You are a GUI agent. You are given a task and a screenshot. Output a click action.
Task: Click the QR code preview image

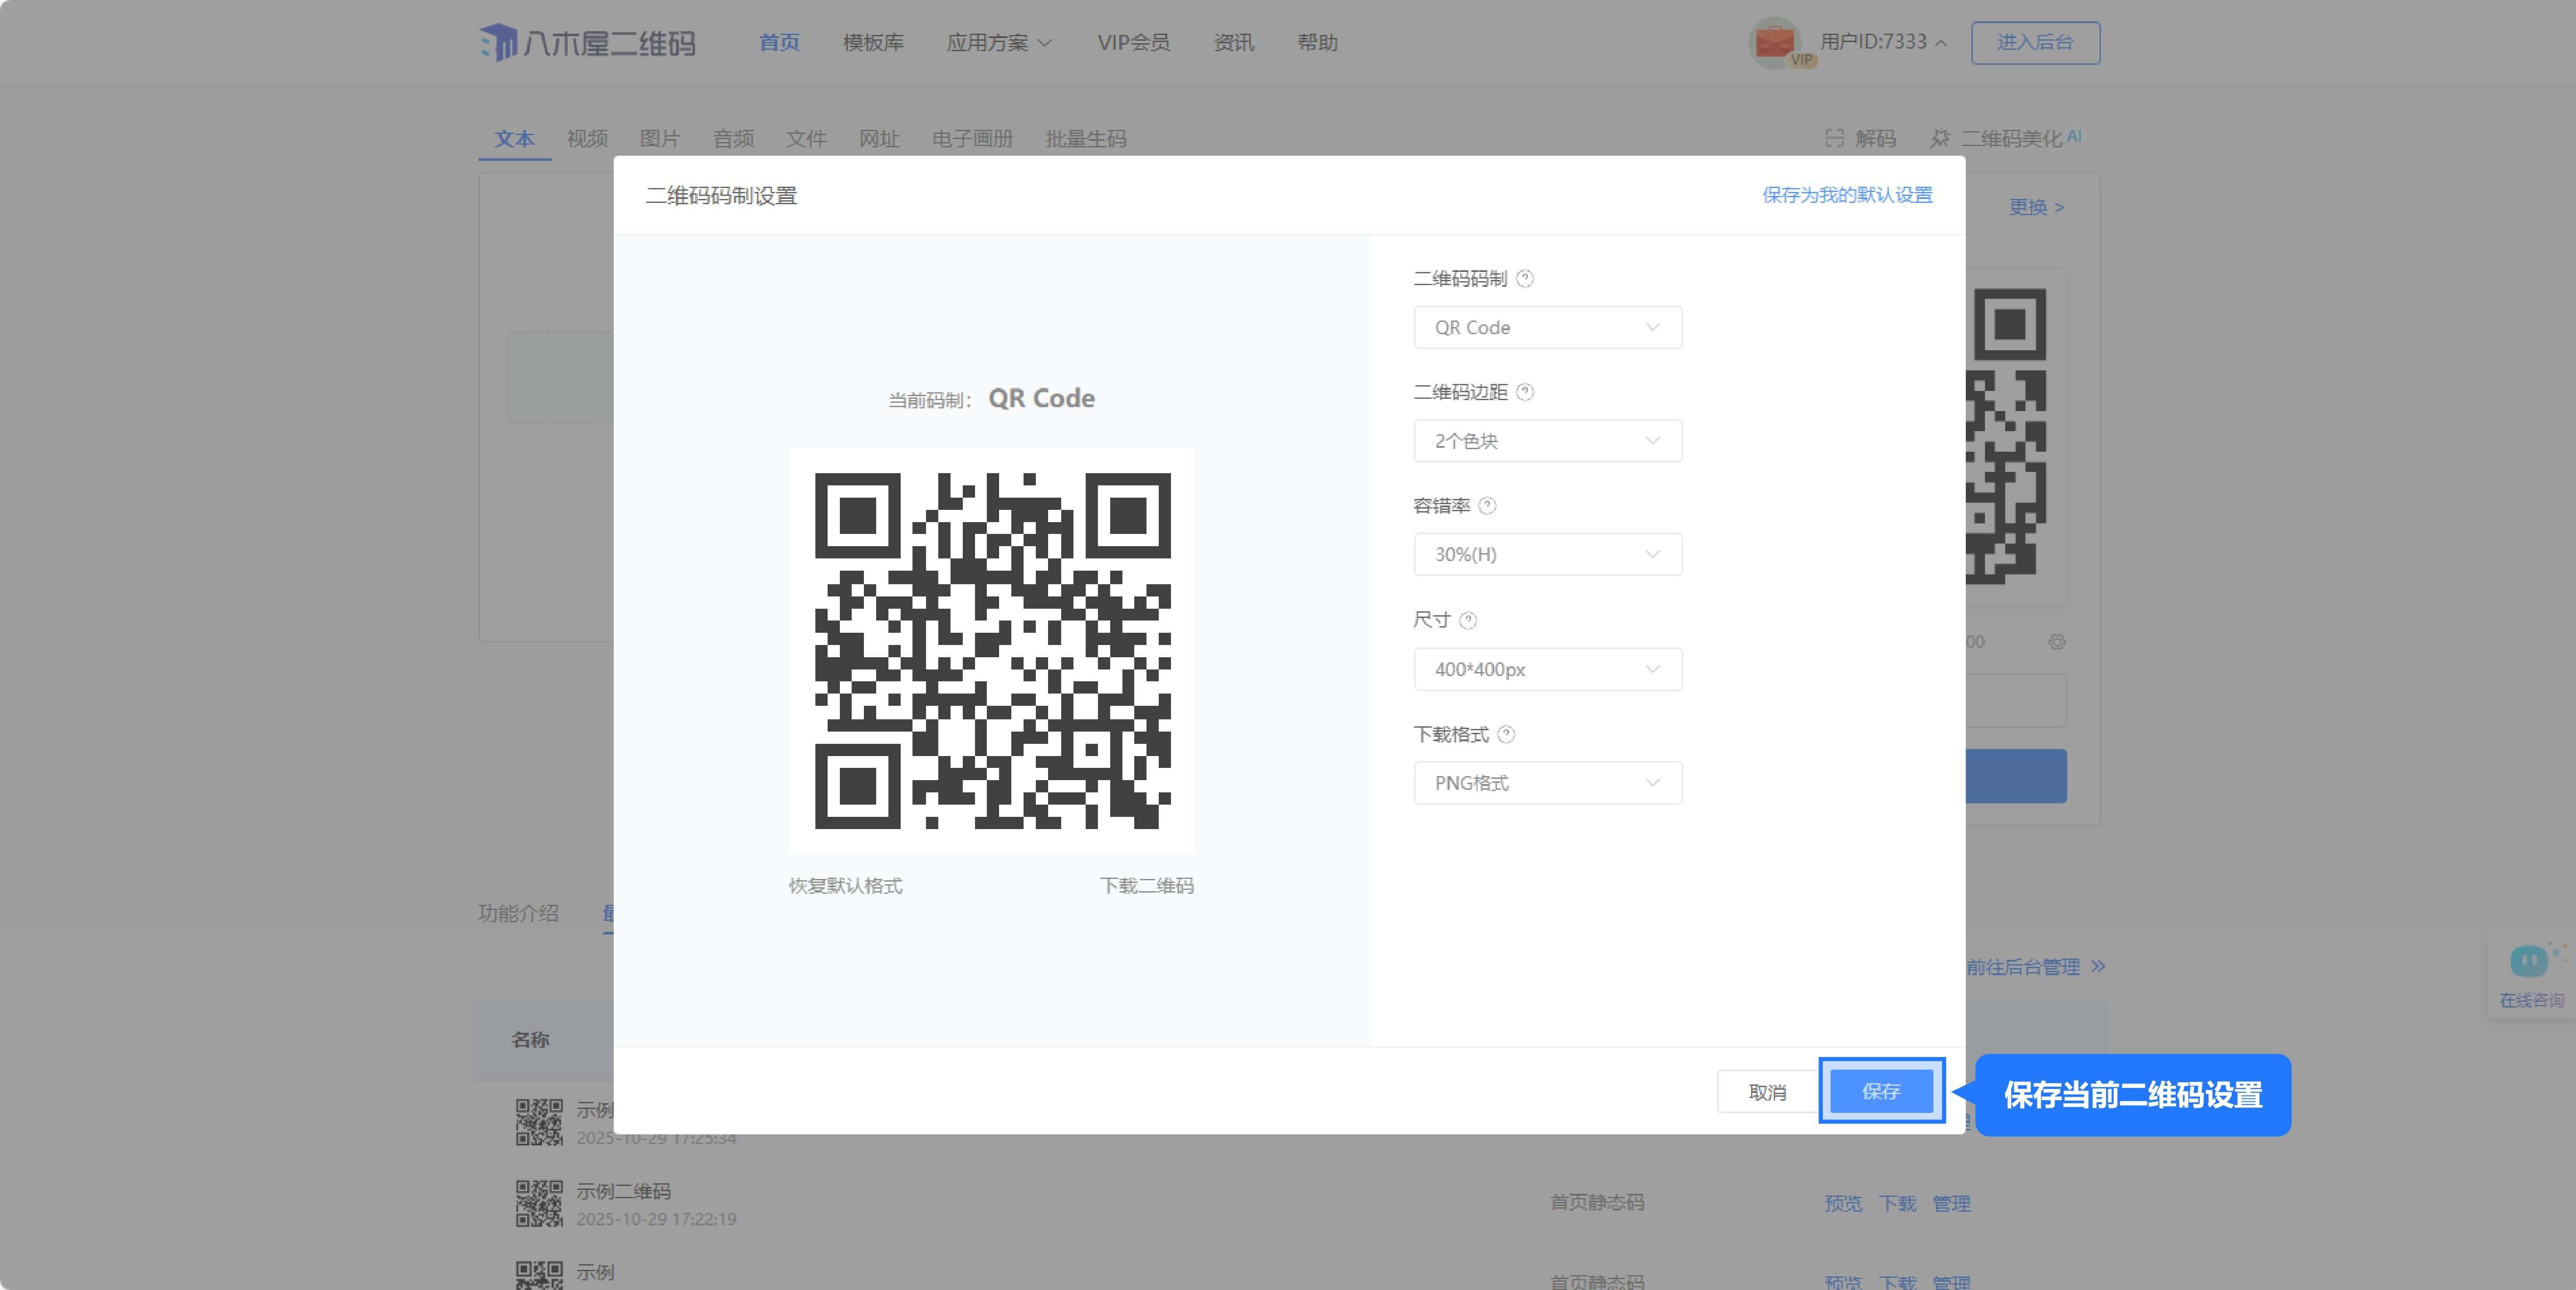pos(992,651)
